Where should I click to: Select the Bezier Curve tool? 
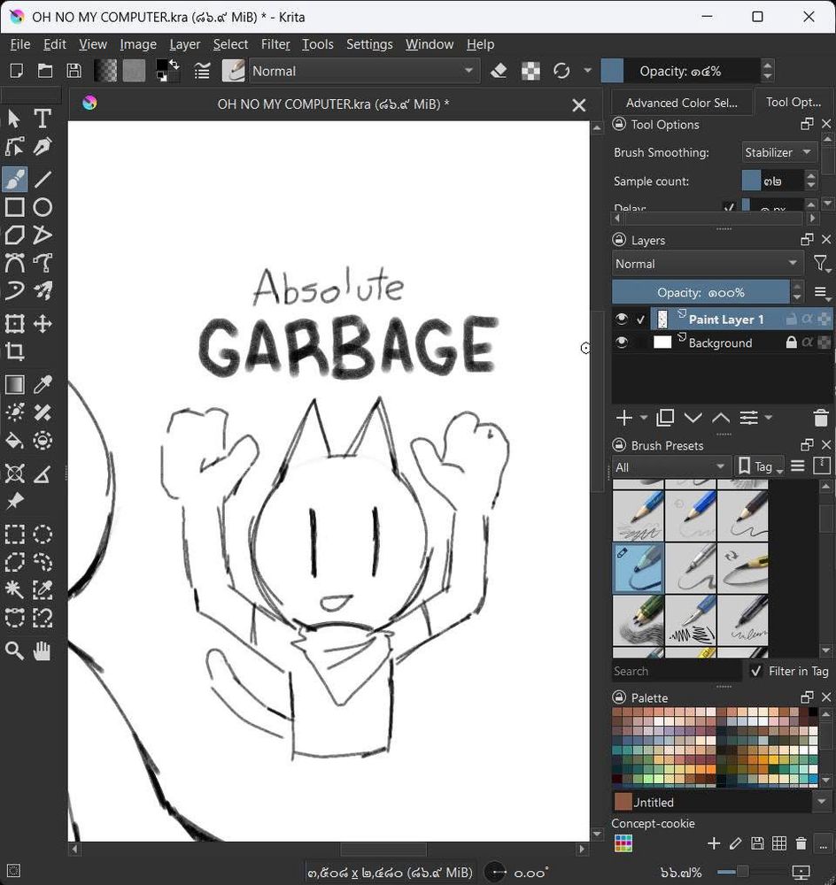click(x=15, y=263)
